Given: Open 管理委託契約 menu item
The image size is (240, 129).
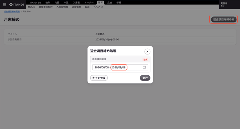Looking at the screenshot, I should pos(45,7).
